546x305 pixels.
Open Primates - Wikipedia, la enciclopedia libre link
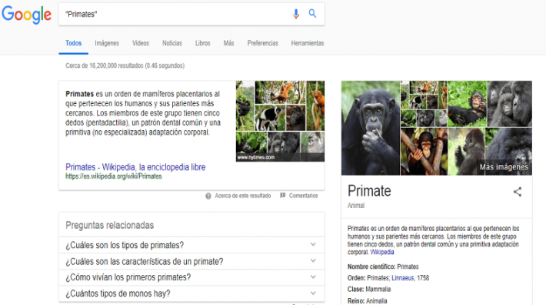[x=135, y=167]
